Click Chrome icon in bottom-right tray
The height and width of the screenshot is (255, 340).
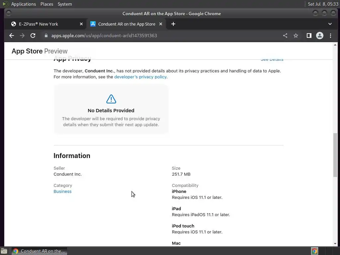pos(314,251)
